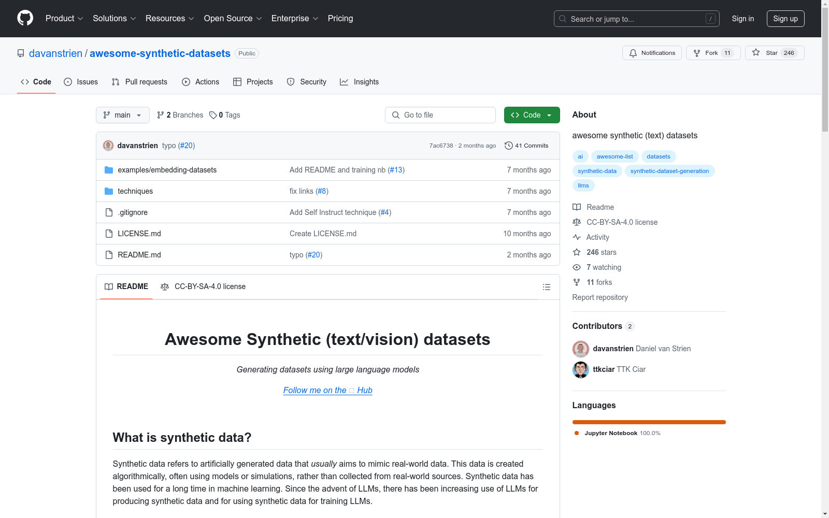Switch to the README tab
829x518 pixels.
[126, 286]
